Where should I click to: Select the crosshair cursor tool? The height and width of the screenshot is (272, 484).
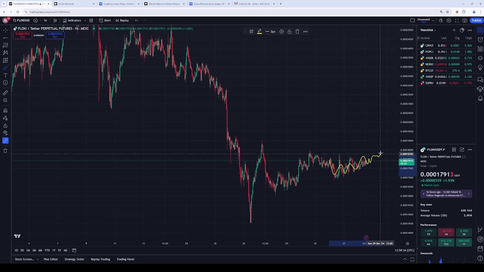[x=5, y=30]
